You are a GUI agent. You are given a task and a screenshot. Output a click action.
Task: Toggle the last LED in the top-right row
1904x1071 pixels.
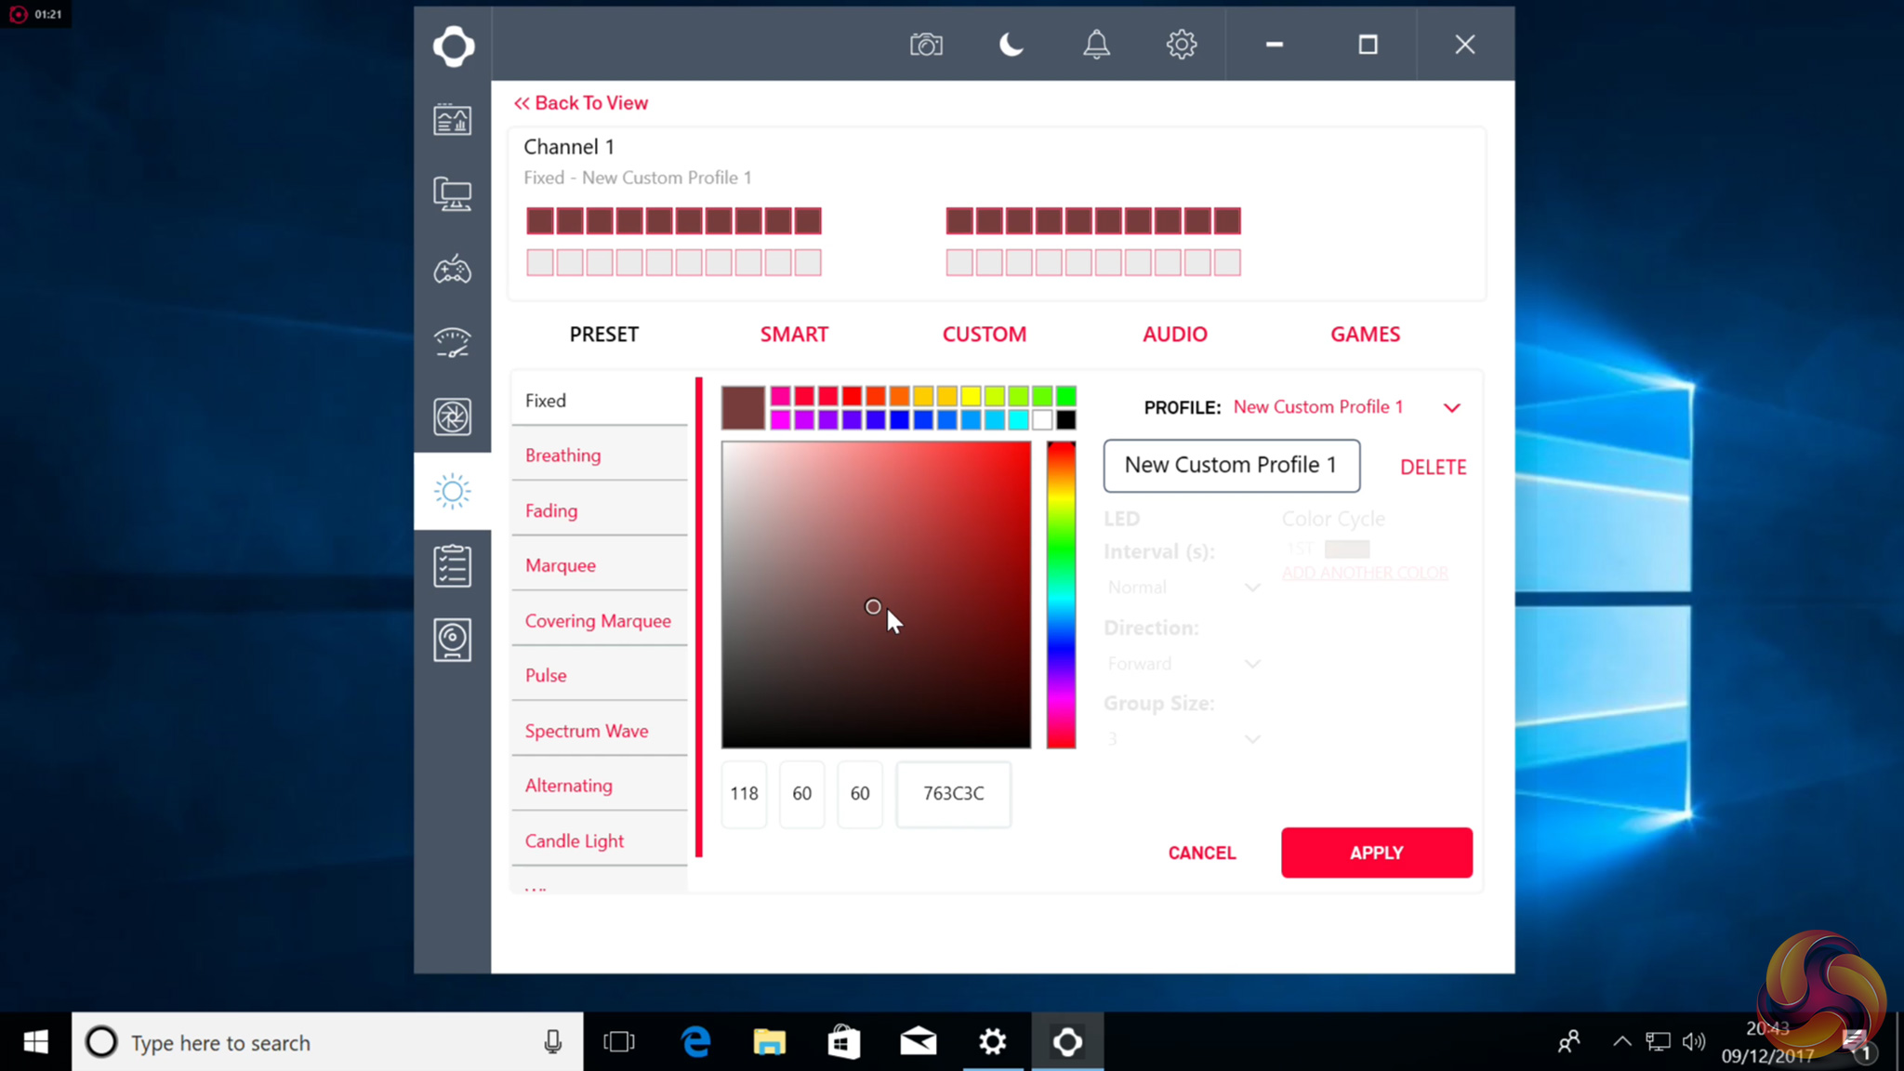[1227, 221]
